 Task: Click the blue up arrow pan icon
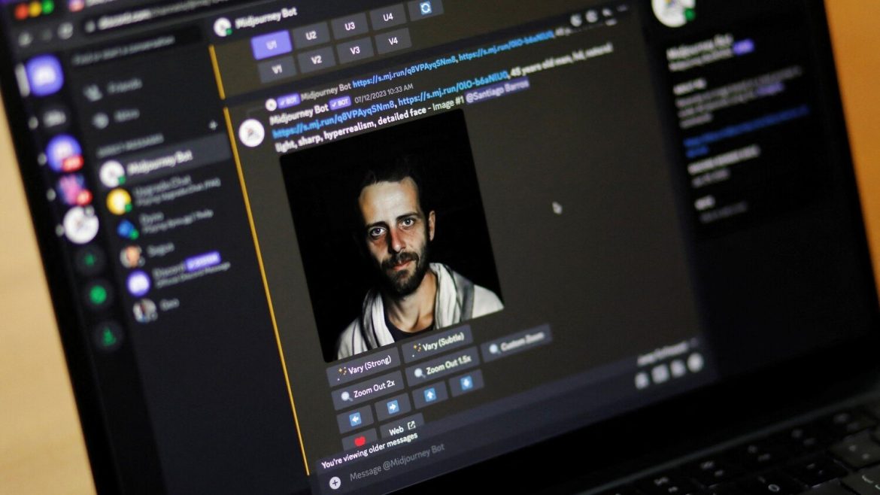[x=430, y=396]
